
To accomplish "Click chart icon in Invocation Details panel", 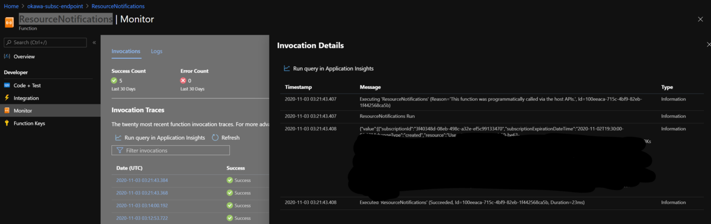I will (287, 68).
